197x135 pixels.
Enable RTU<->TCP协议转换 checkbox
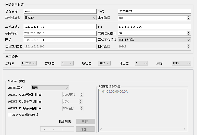pos(9,115)
